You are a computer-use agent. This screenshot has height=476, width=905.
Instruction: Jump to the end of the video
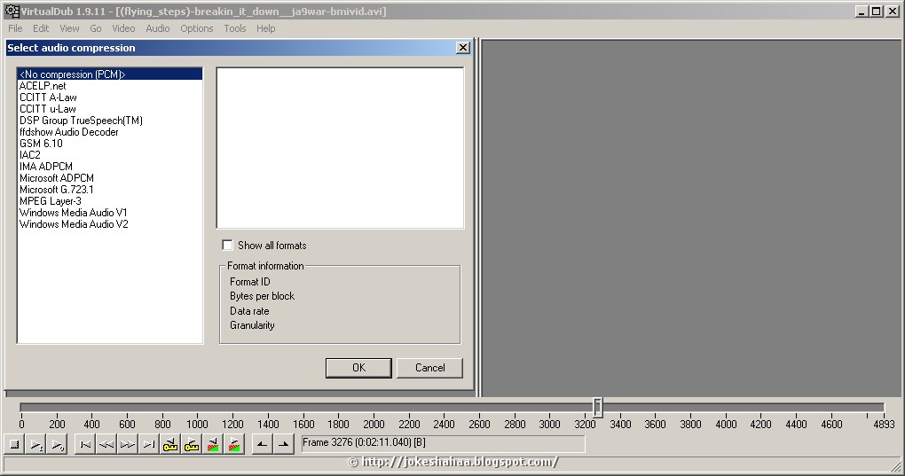149,444
